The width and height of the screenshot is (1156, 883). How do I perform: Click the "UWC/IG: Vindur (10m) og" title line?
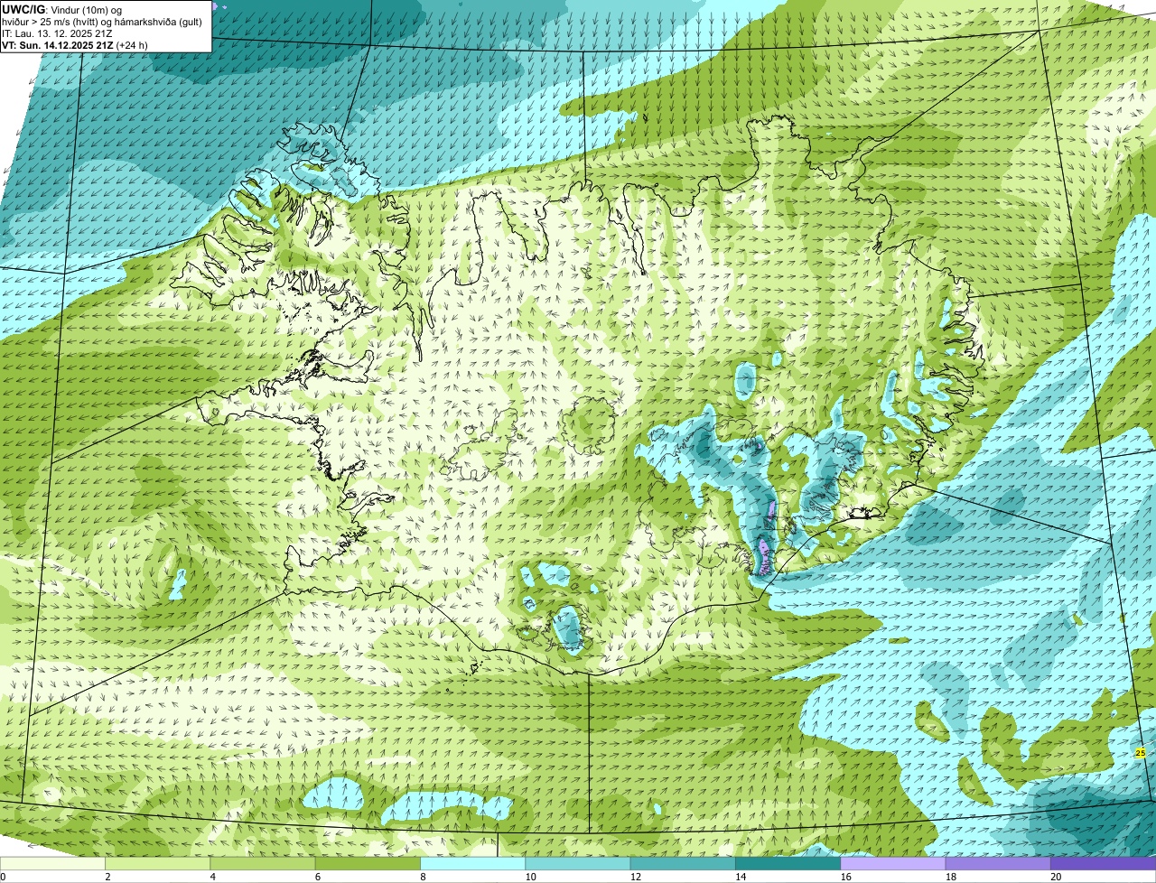[61, 9]
